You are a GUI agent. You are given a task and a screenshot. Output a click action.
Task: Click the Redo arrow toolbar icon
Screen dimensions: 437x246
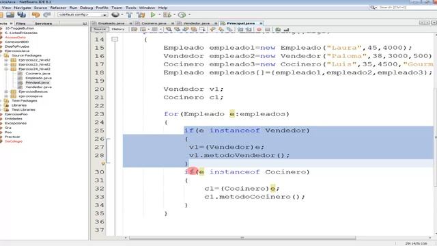[x=47, y=14]
